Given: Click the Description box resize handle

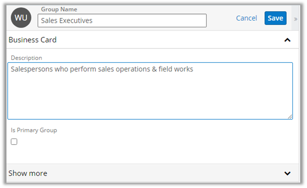Looking at the screenshot, I should [x=290, y=116].
